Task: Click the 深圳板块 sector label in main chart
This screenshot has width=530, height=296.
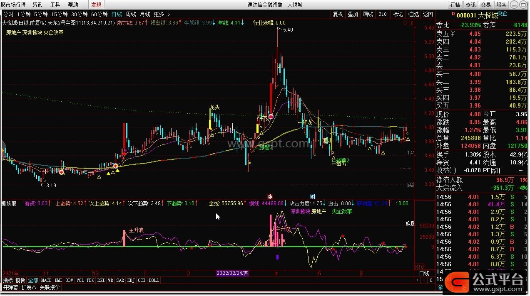Action: [32, 32]
